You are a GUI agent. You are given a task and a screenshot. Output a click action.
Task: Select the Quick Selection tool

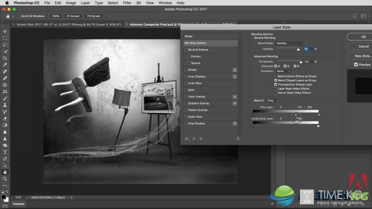(x=5, y=52)
